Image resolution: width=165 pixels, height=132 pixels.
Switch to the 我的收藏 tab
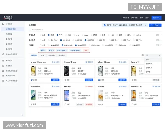coord(52,56)
